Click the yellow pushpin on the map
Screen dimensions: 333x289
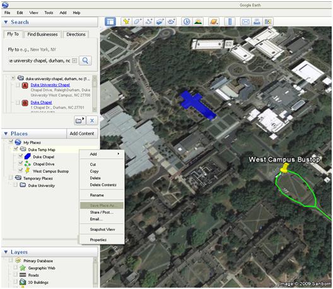[x=284, y=168]
